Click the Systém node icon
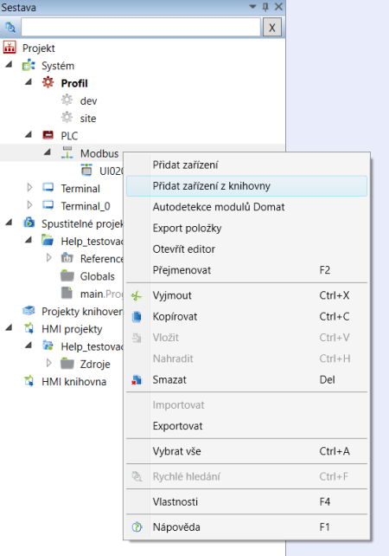 point(29,65)
